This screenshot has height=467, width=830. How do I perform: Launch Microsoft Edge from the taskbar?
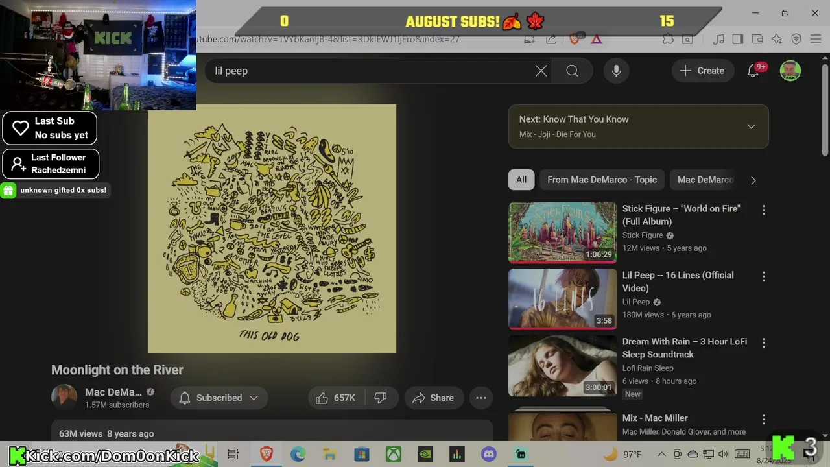pos(298,454)
